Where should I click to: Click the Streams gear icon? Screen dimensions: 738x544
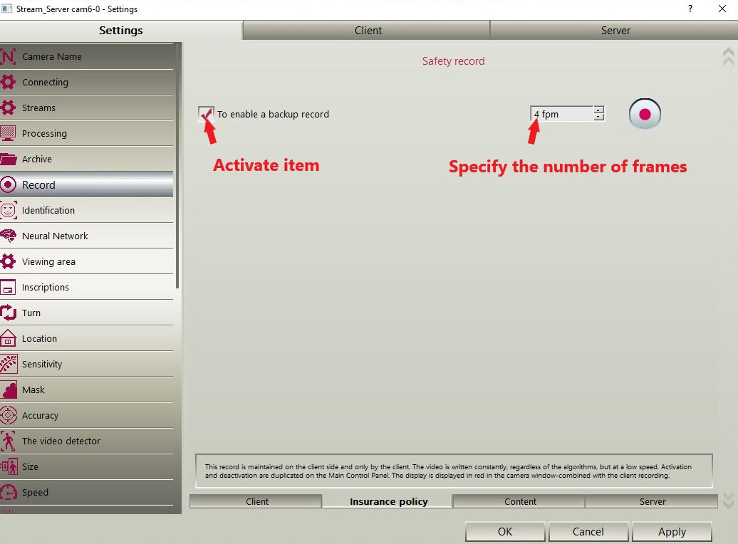click(8, 108)
